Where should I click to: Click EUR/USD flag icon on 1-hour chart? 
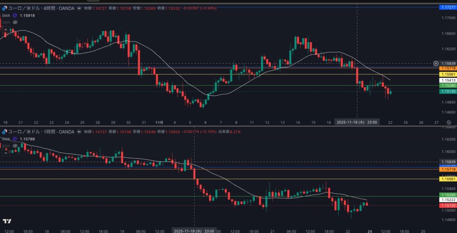(x=4, y=131)
